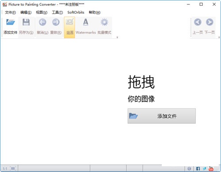Image resolution: width=221 pixels, height=172 pixels.
Task: Open the Facebook icon in status bar
Action: (198, 168)
